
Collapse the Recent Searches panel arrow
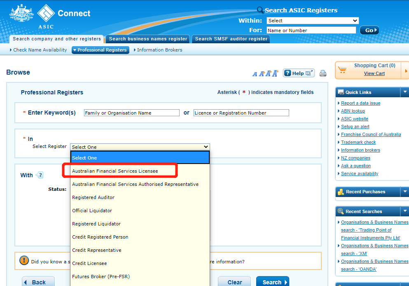405,211
